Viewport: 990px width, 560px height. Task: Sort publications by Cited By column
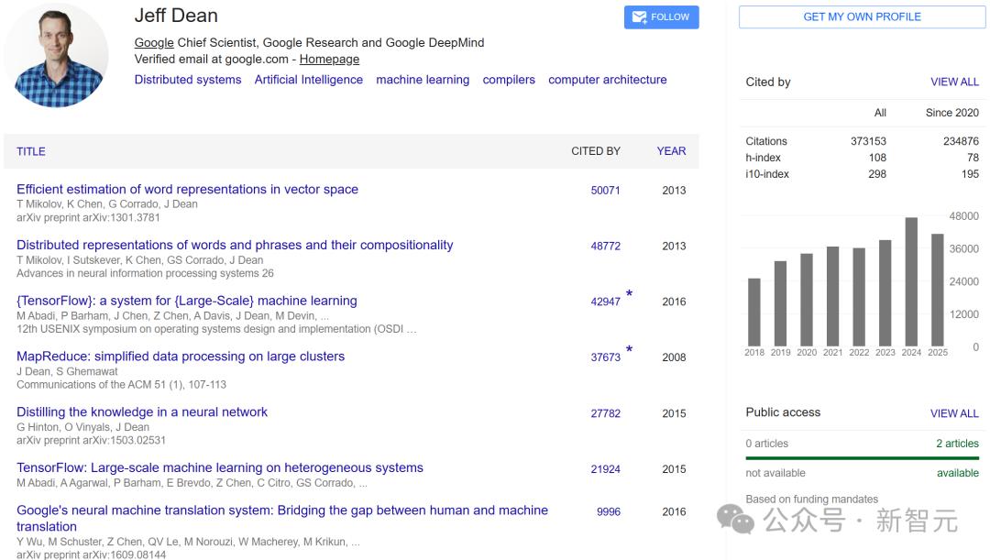(596, 151)
